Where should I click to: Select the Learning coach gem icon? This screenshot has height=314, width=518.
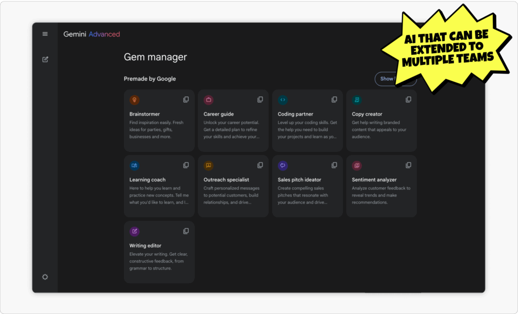pyautogui.click(x=134, y=165)
